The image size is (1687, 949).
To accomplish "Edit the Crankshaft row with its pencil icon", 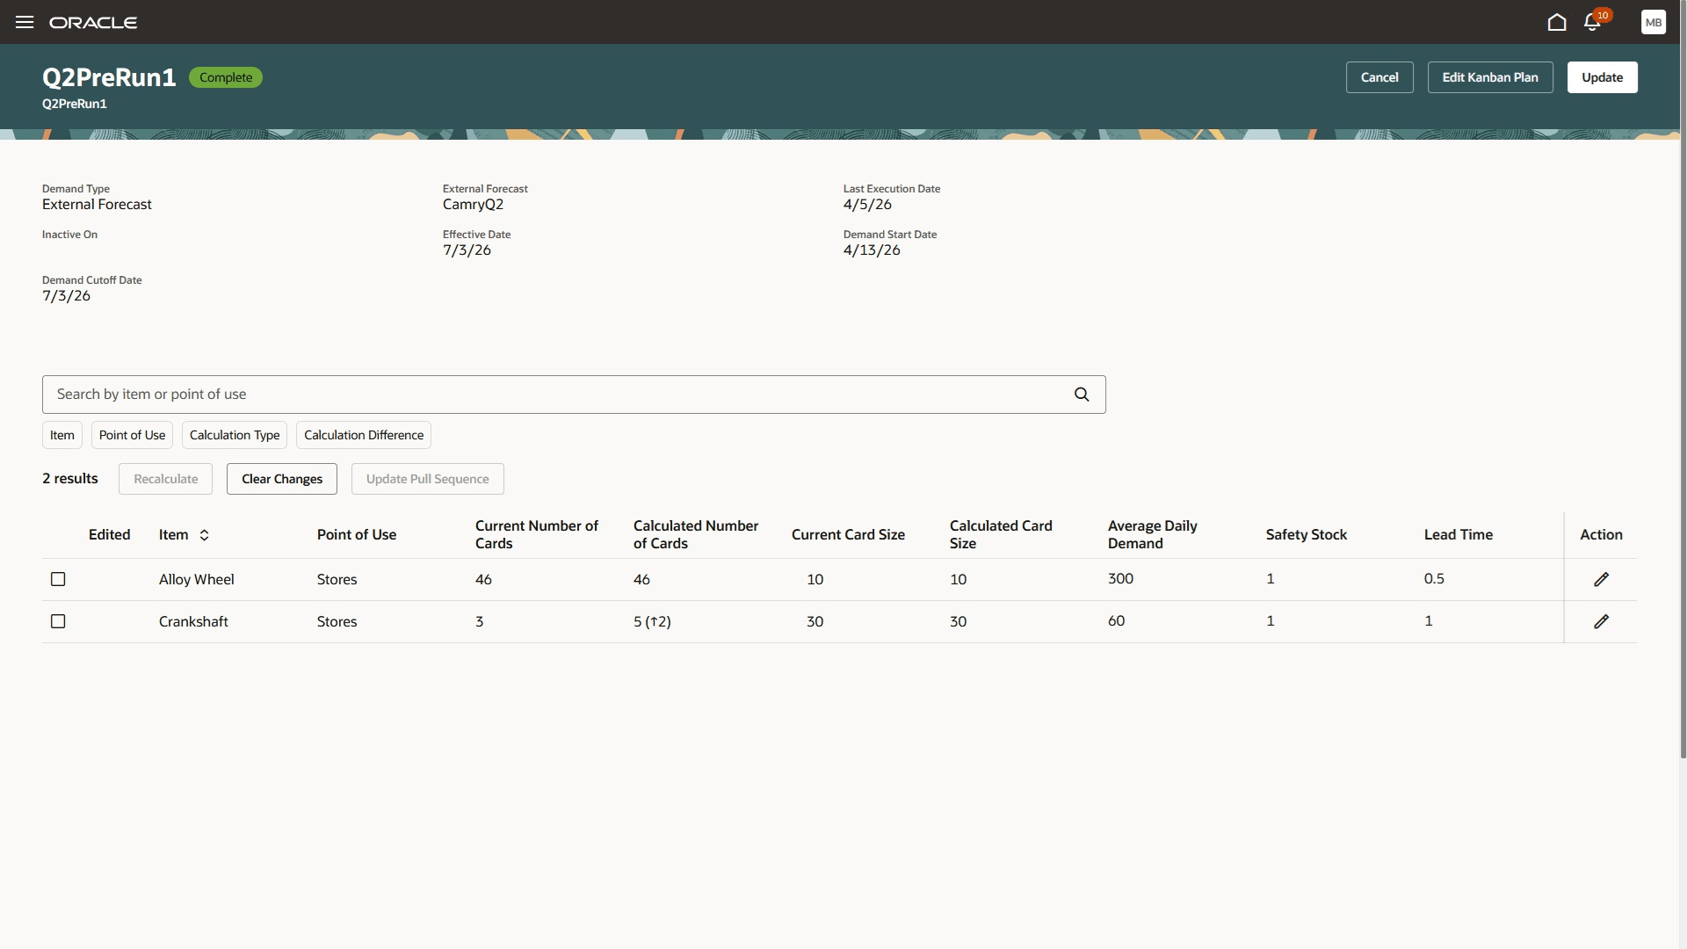I will pyautogui.click(x=1601, y=621).
